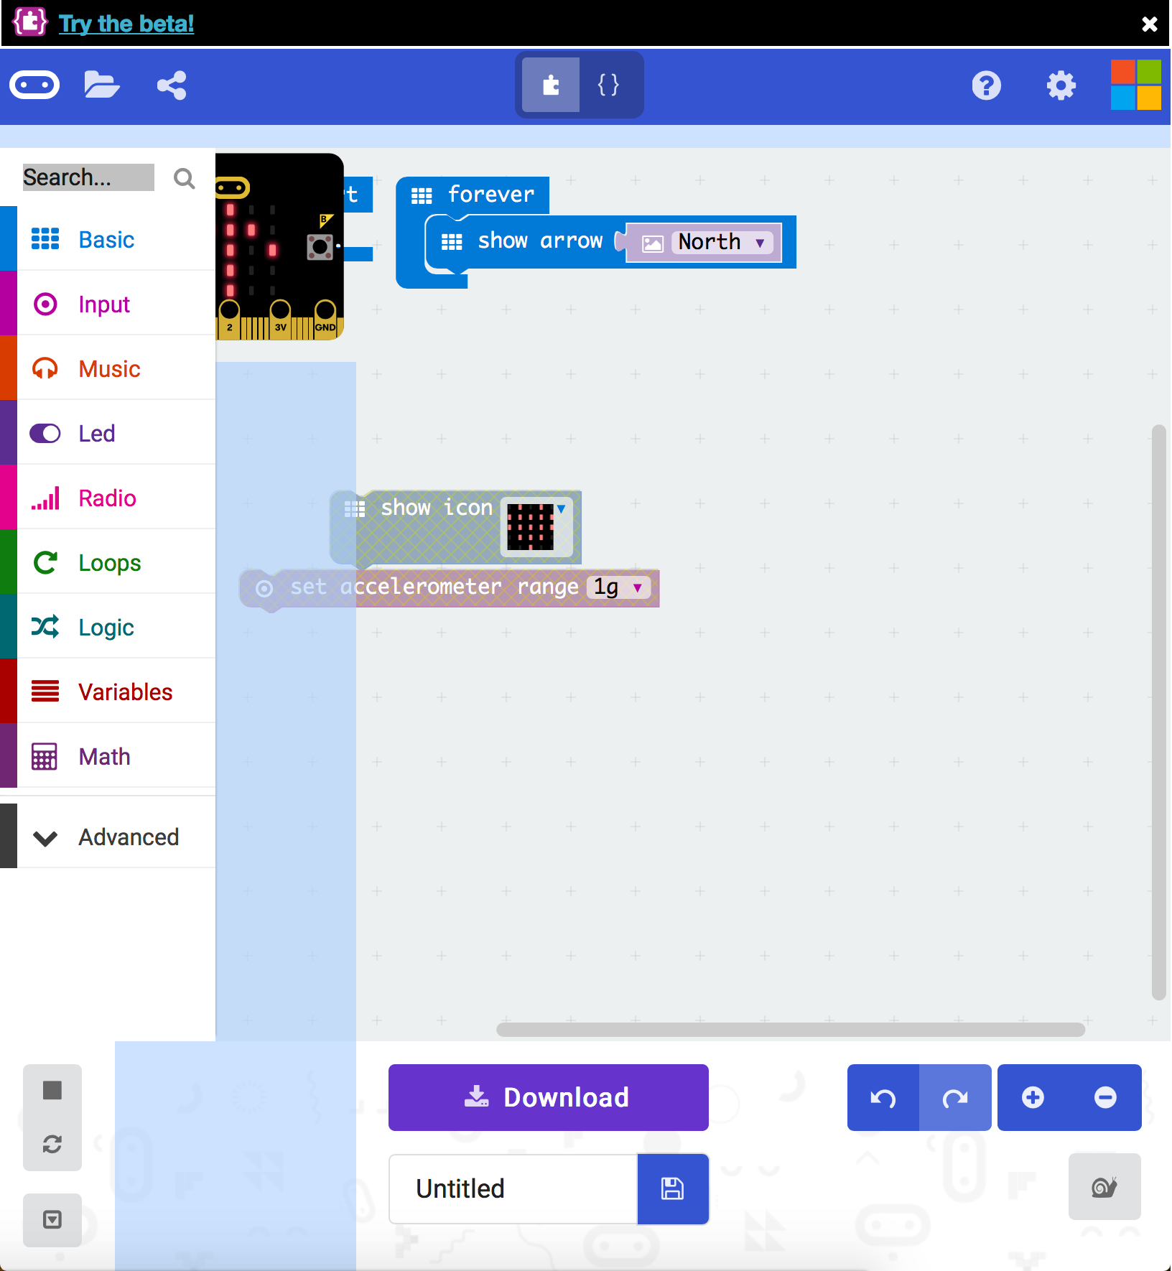Select the Radio category icon
Viewport: 1172px width, 1271px height.
[x=45, y=497]
